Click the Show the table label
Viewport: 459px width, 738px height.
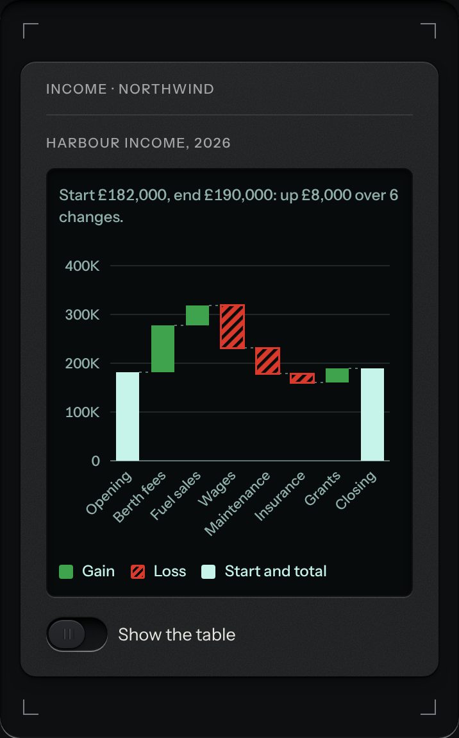[176, 635]
